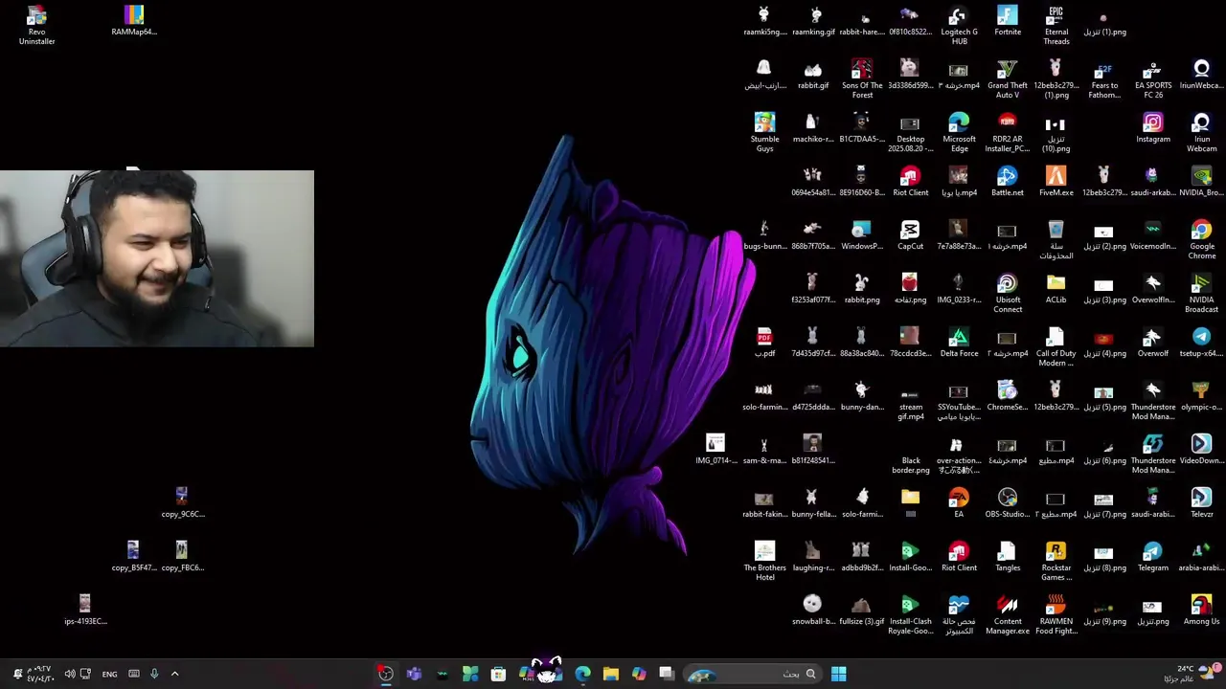The width and height of the screenshot is (1226, 689).
Task: Select the Among Us desktop shortcut
Action: click(x=1202, y=611)
